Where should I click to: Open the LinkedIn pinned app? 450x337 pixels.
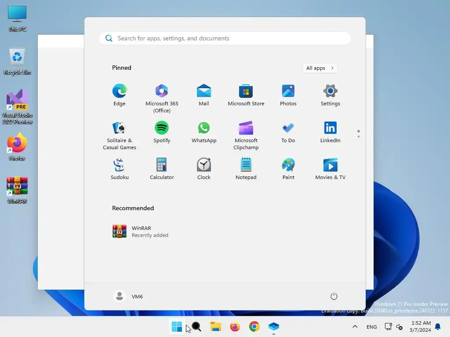(x=330, y=132)
